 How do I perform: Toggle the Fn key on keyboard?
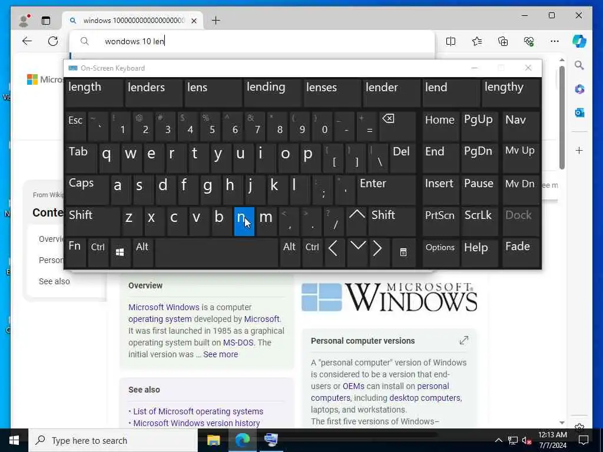(75, 252)
